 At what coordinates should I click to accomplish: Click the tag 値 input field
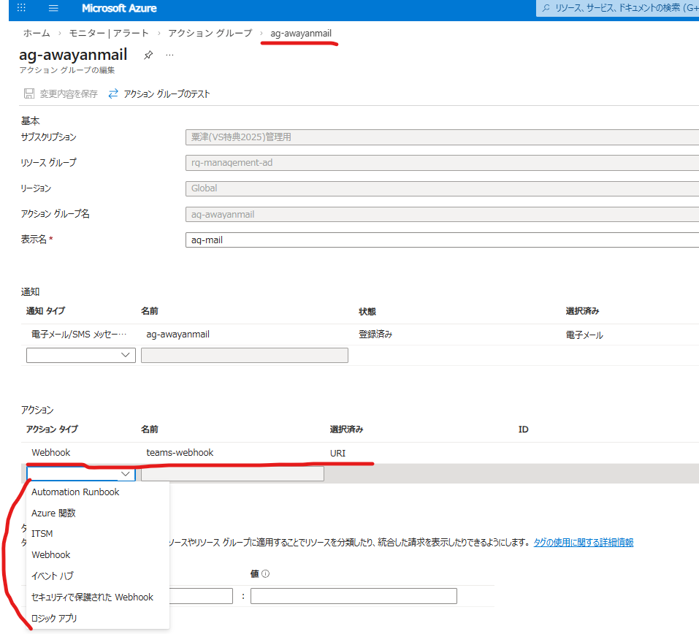pyautogui.click(x=354, y=596)
